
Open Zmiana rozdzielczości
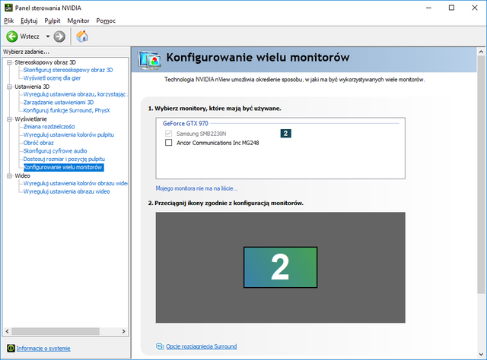coord(49,127)
